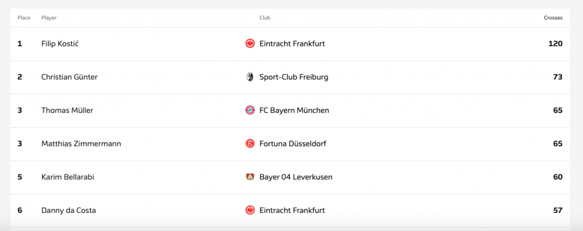Click the Crosses column header
Image resolution: width=583 pixels, height=231 pixels.
[553, 18]
